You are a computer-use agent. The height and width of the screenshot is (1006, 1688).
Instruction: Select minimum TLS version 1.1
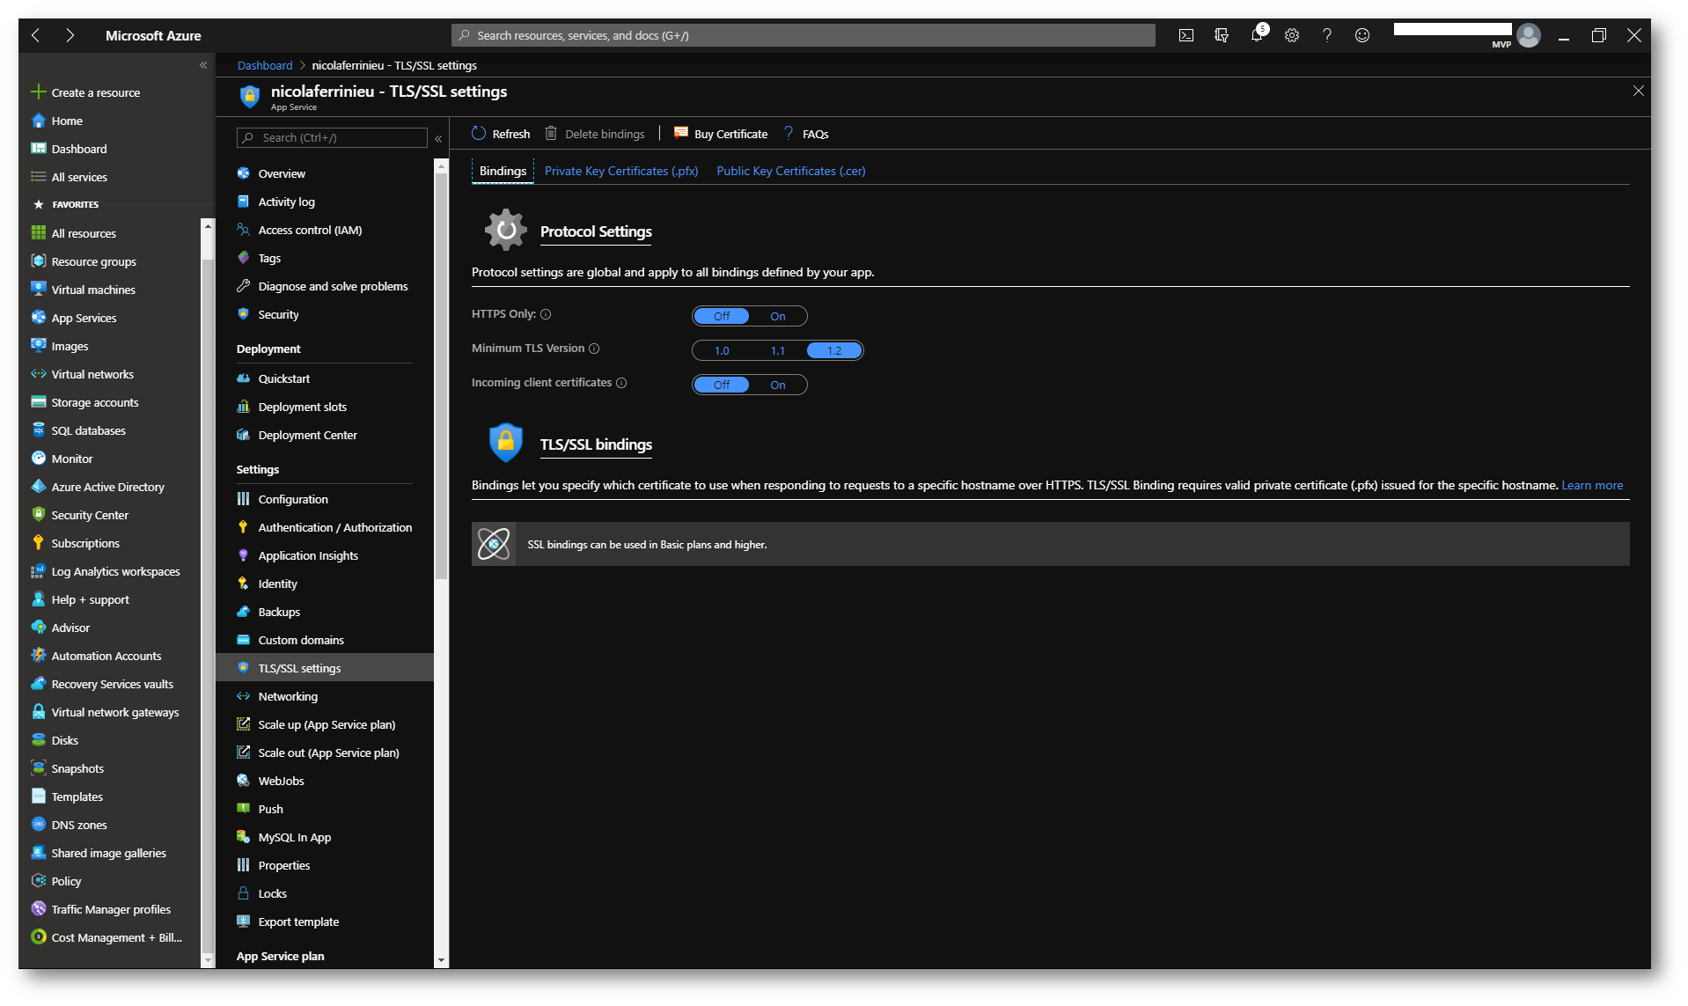778,350
